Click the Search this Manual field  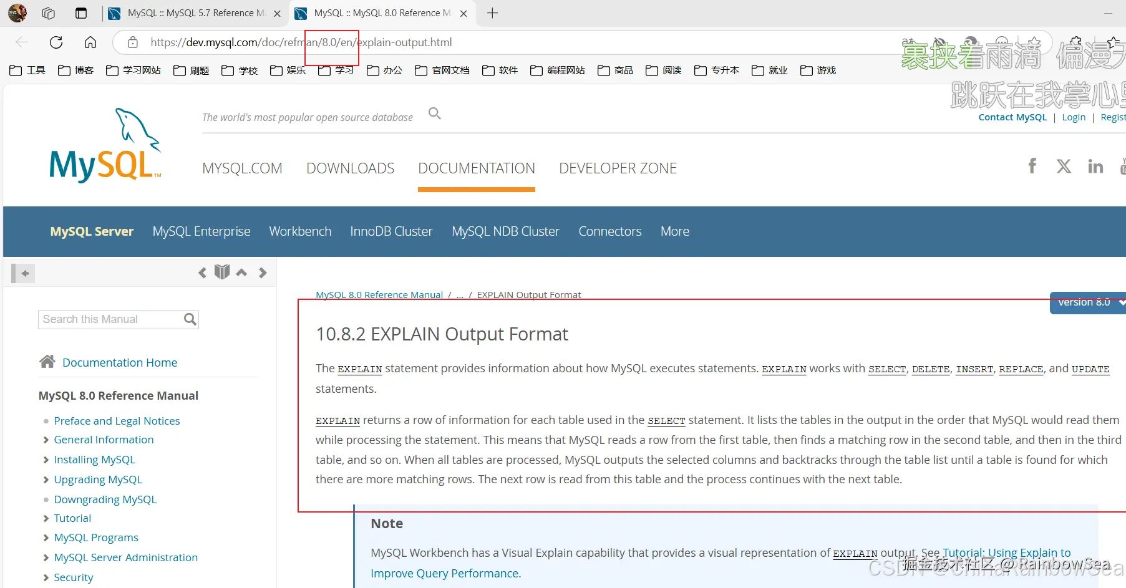(110, 319)
